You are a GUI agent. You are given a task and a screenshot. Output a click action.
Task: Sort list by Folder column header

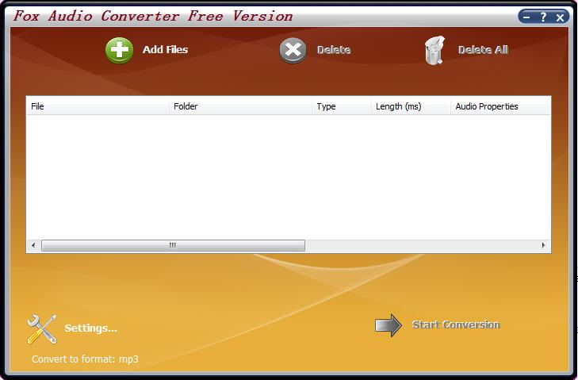pos(241,106)
